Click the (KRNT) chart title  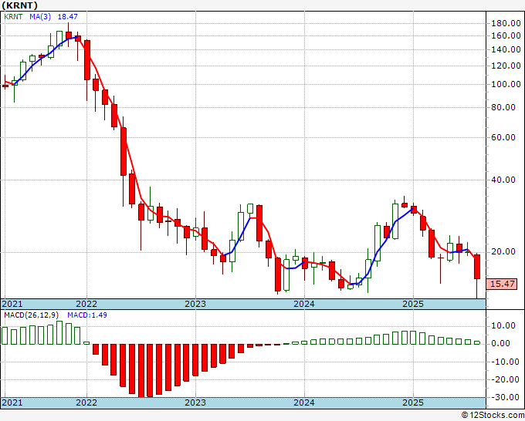point(20,5)
